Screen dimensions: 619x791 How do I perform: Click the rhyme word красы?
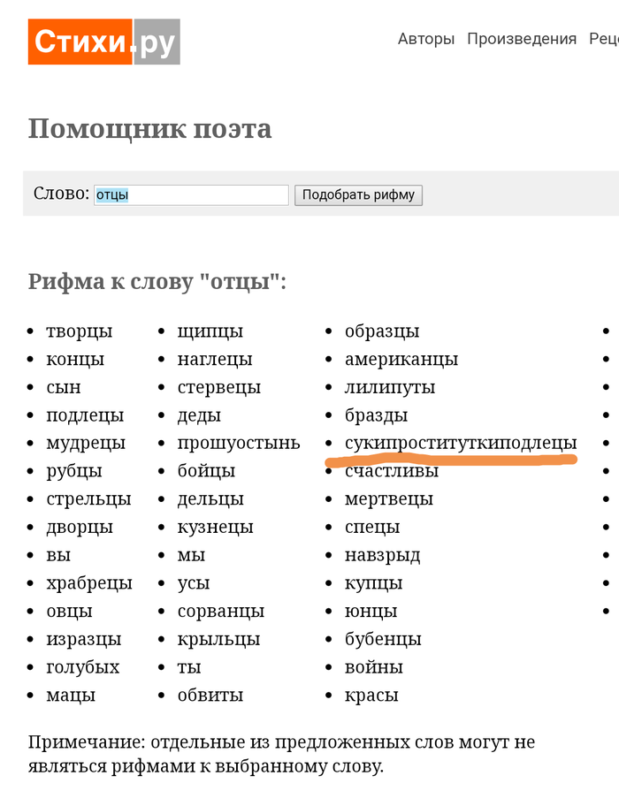(371, 696)
